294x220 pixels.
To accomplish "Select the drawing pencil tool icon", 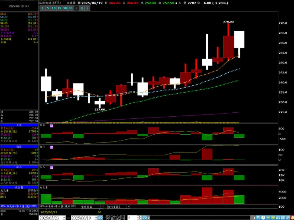I will [x=288, y=218].
